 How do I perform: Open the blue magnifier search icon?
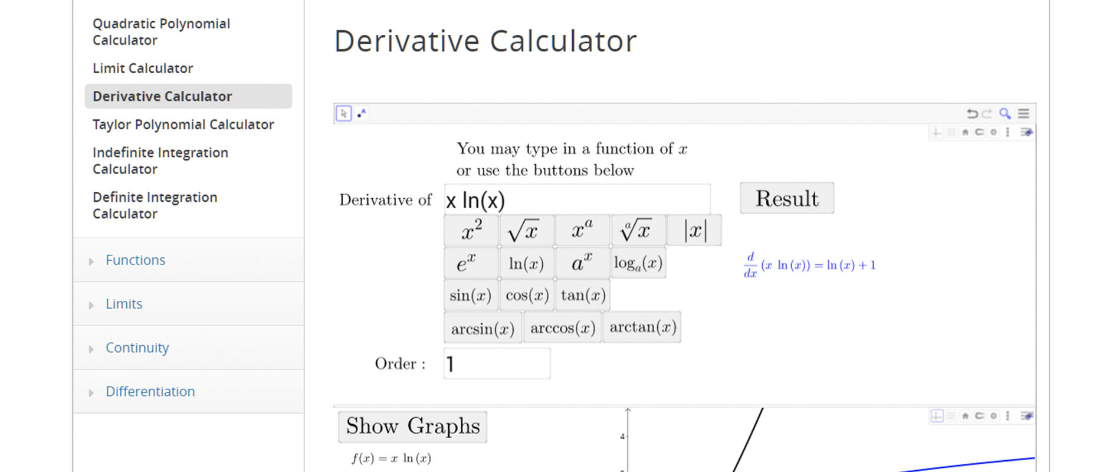pos(1005,113)
